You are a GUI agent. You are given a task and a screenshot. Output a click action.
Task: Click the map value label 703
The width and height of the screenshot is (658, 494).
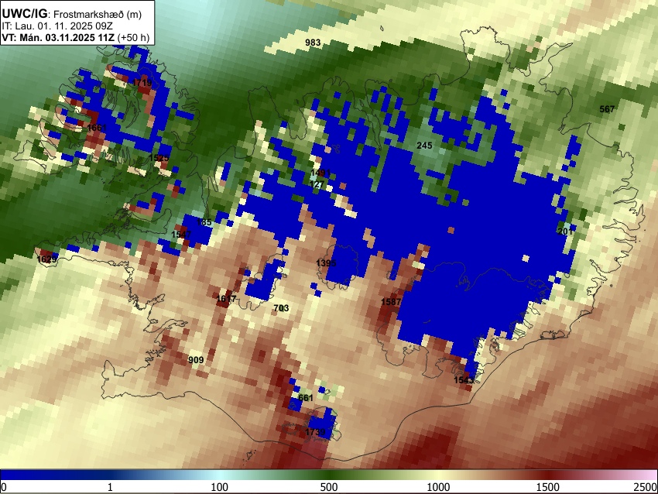pyautogui.click(x=281, y=308)
